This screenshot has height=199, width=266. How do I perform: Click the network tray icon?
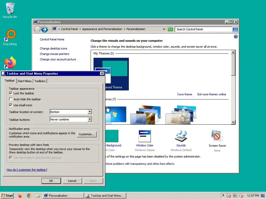(x=235, y=196)
